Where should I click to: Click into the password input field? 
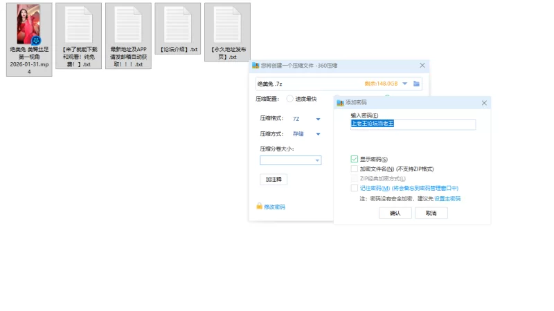pos(413,124)
